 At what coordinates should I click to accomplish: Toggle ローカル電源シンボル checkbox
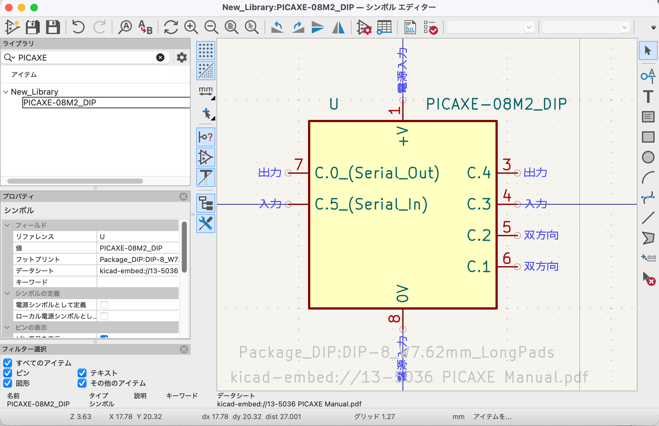(x=104, y=316)
